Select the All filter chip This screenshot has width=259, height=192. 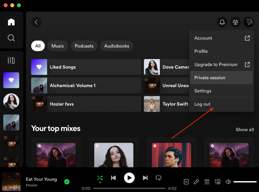tap(38, 46)
